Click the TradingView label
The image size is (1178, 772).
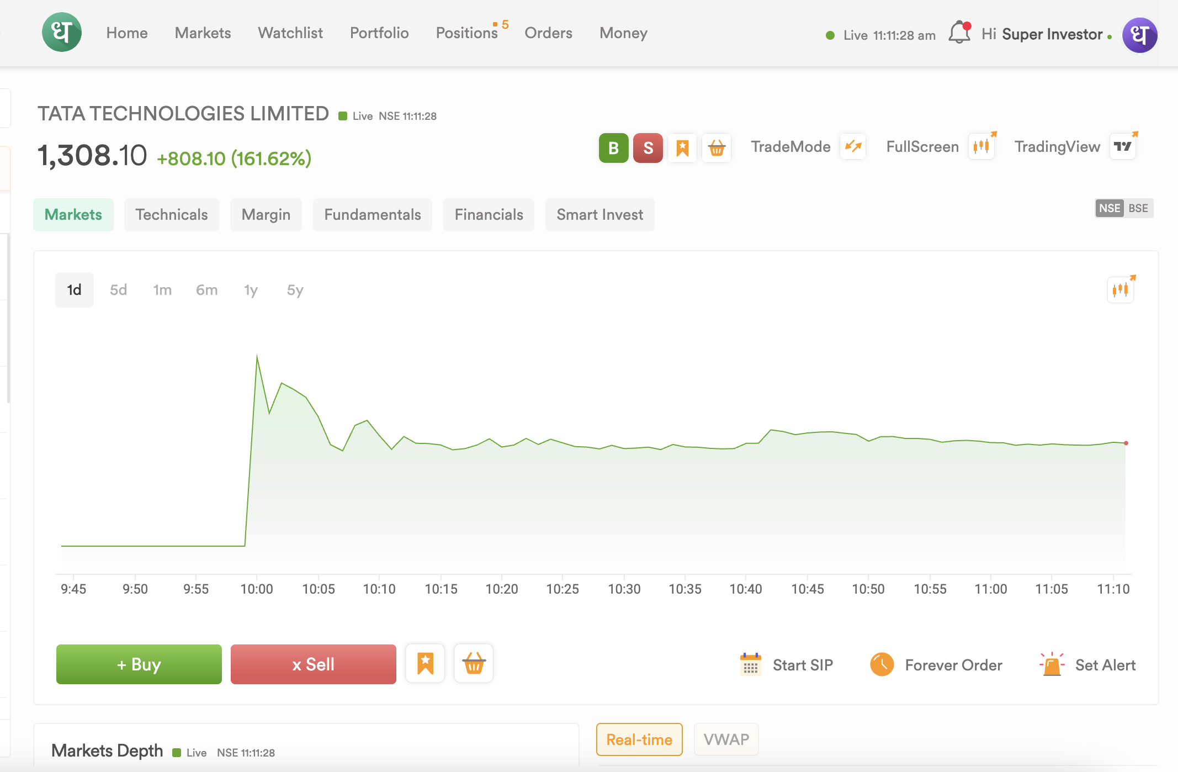tap(1058, 147)
